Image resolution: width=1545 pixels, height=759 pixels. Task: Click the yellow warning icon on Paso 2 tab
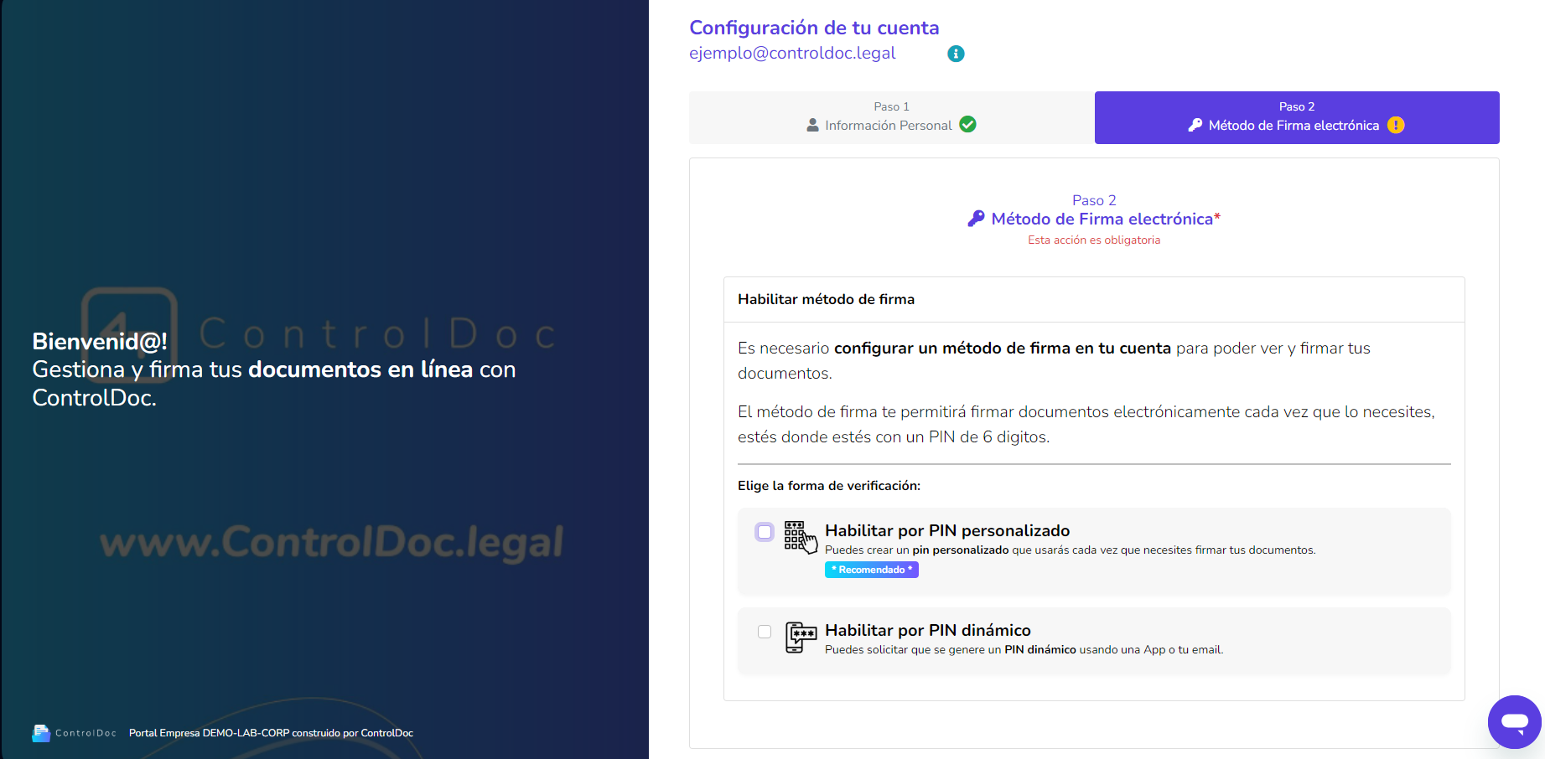tap(1396, 125)
